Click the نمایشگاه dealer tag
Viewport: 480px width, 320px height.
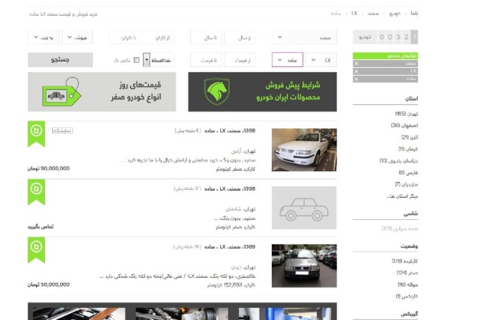62,131
